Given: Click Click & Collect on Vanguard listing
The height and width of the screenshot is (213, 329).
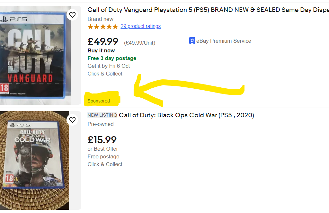Looking at the screenshot, I should [x=105, y=74].
